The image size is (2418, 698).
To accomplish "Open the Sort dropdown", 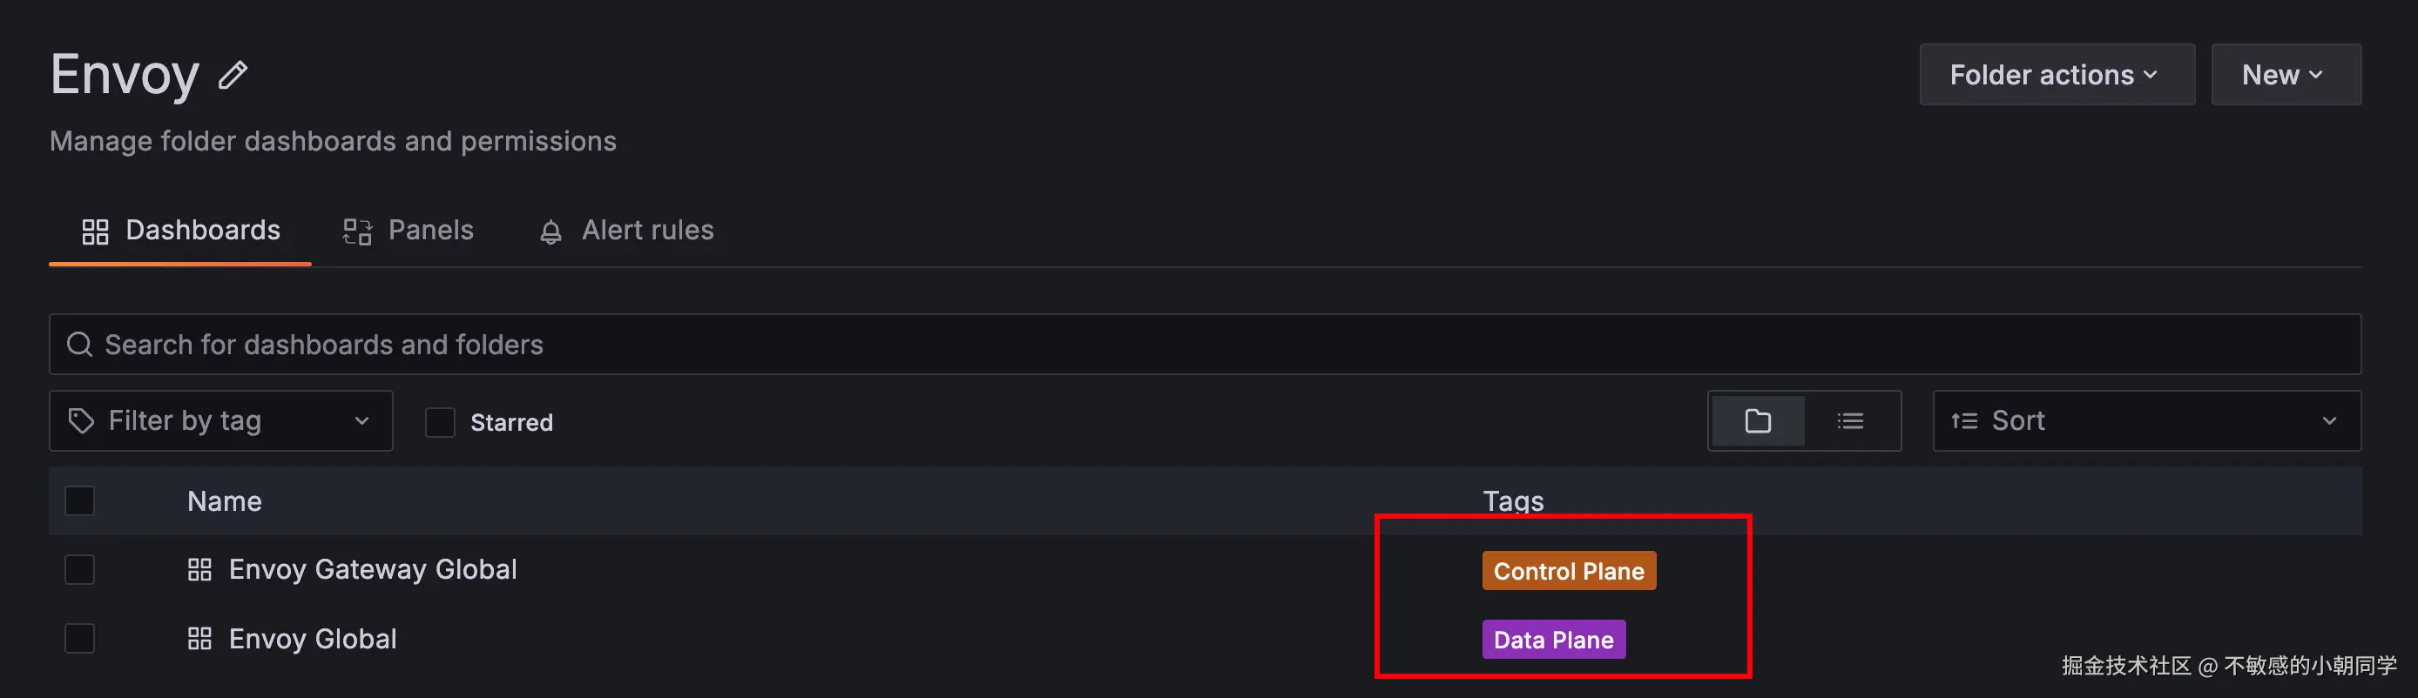I will click(2145, 421).
